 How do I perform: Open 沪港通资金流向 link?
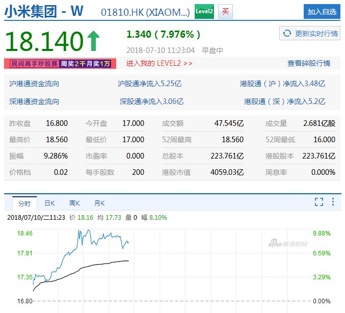pyautogui.click(x=34, y=84)
